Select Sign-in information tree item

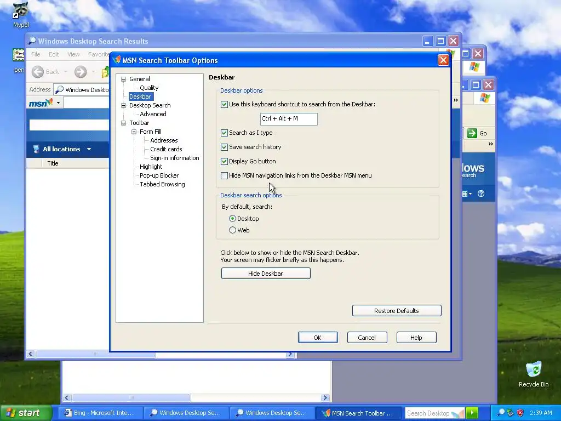175,158
